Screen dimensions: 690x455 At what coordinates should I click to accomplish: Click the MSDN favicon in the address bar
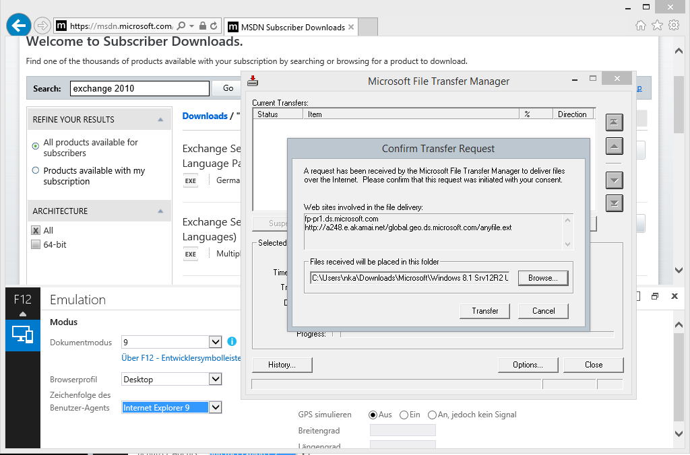(61, 26)
